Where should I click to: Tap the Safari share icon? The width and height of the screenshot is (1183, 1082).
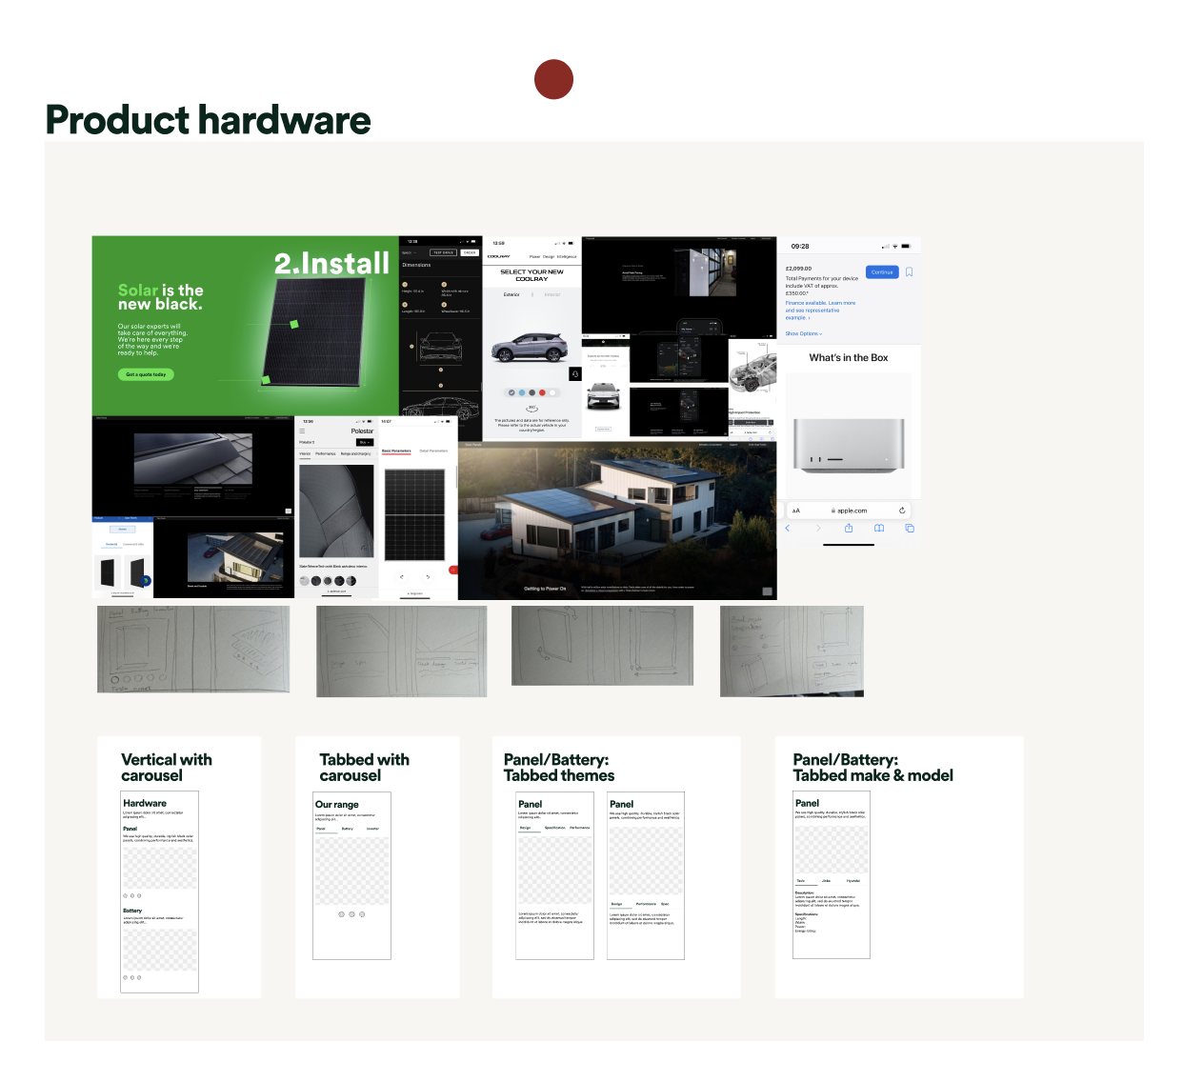click(848, 528)
